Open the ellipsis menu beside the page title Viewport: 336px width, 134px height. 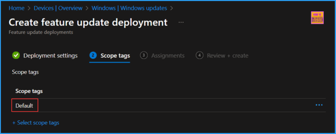click(181, 23)
